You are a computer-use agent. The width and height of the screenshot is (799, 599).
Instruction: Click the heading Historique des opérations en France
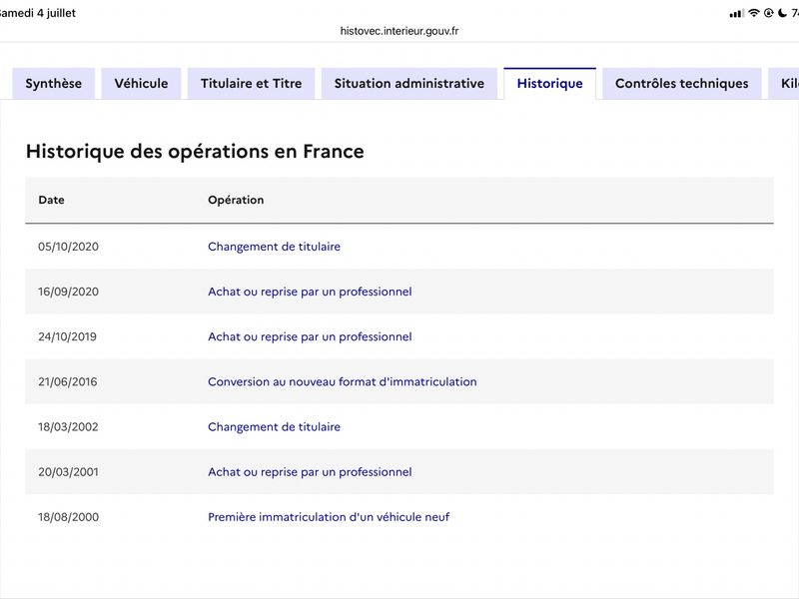tap(195, 152)
